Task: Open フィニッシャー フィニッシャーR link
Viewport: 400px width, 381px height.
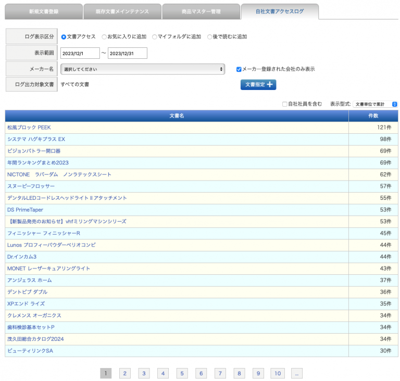Action: coord(44,233)
